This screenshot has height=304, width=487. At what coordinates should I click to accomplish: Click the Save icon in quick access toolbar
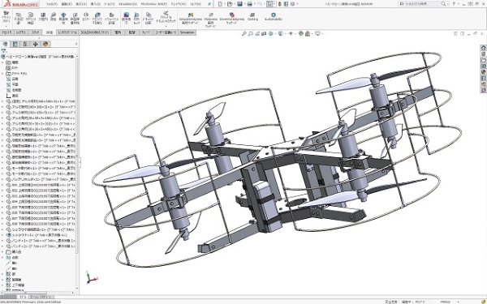coord(239,4)
